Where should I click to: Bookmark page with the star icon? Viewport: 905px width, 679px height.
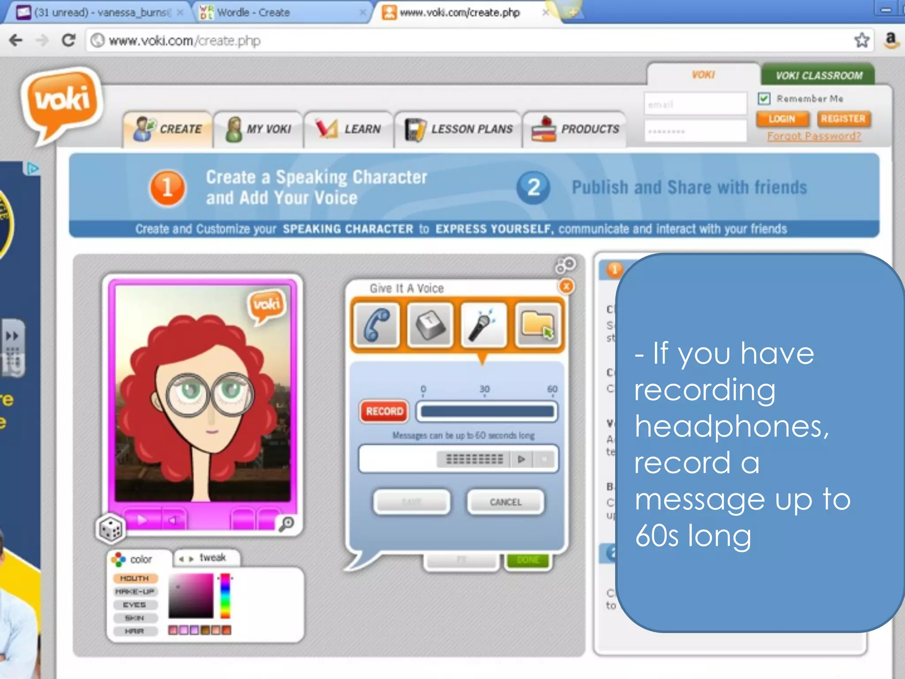(x=862, y=40)
